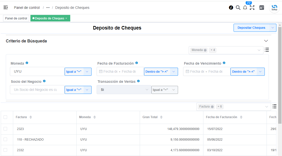Go to Panel de control breadcrumb
282x156 pixels.
(27, 8)
